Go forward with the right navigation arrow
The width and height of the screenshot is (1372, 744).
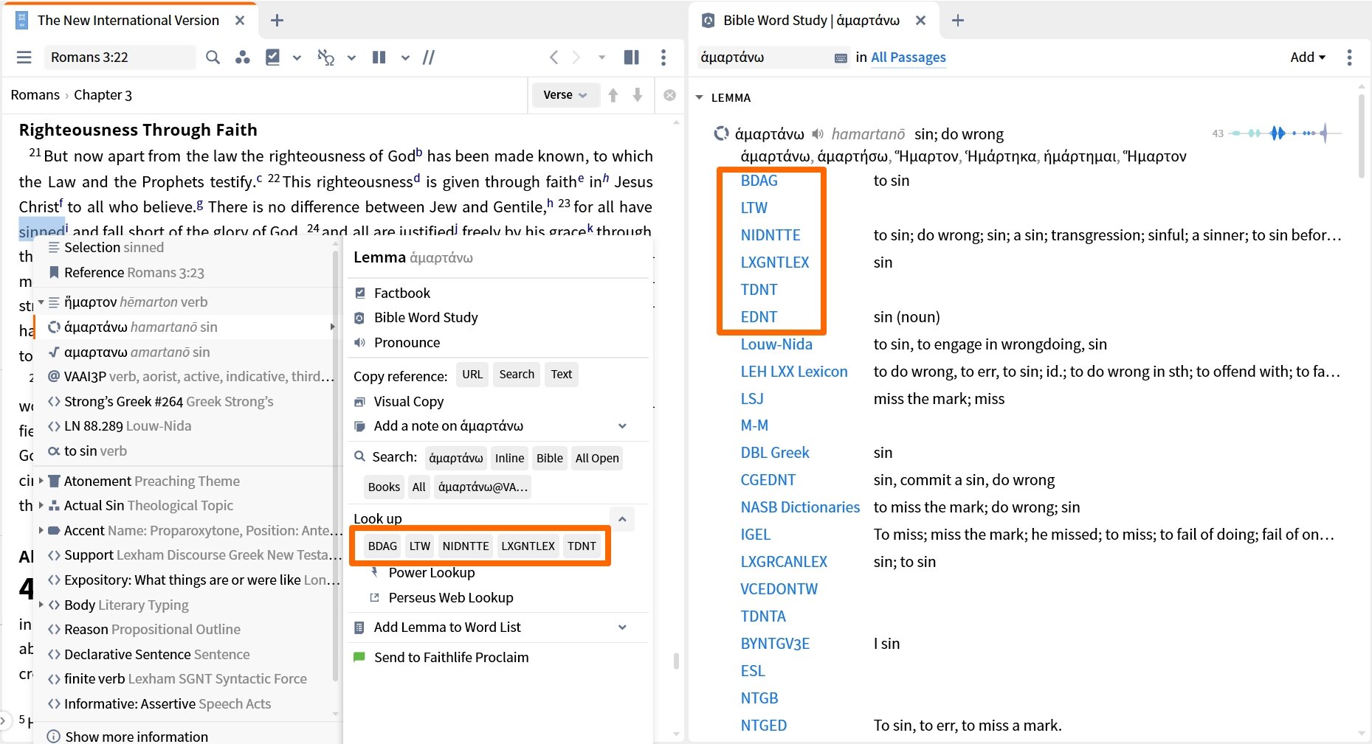[576, 57]
